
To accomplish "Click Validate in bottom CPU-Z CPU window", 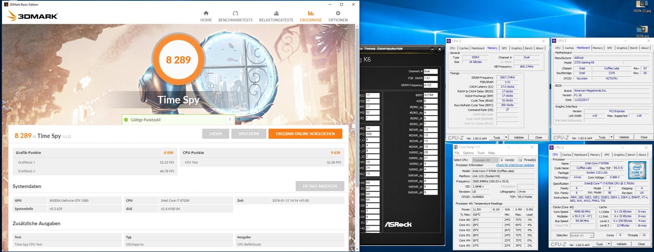I will point(621,244).
